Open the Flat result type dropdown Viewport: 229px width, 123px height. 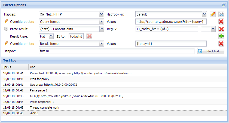(51, 36)
